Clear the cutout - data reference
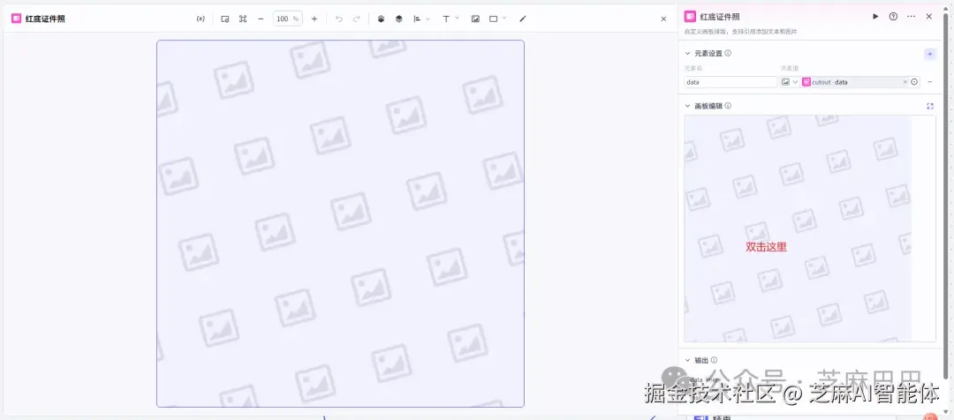Image resolution: width=954 pixels, height=420 pixels. click(905, 82)
